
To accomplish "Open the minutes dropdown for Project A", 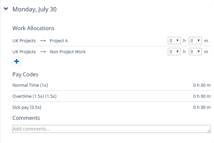I will point(195,41).
